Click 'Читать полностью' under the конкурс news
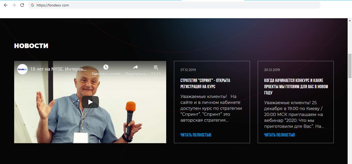This screenshot has width=352, height=164. point(280,135)
